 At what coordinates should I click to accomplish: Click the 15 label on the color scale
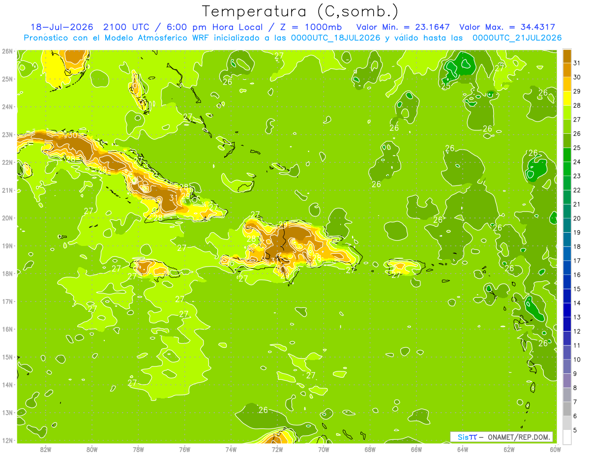click(x=577, y=289)
